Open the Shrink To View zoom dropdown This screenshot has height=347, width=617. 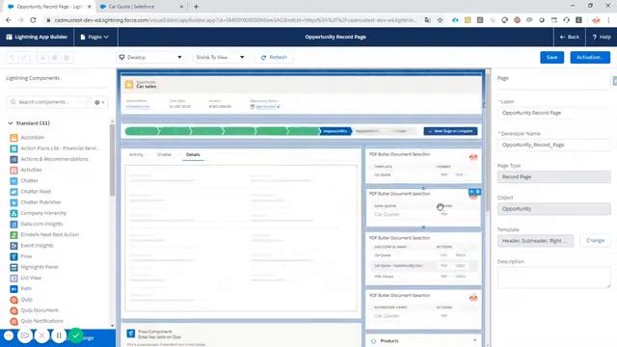click(x=220, y=58)
